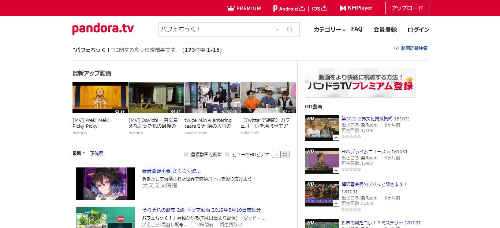Click plus icon on FNNプライムニュース thumbnail
The height and width of the screenshot is (228, 500).
tap(336, 171)
